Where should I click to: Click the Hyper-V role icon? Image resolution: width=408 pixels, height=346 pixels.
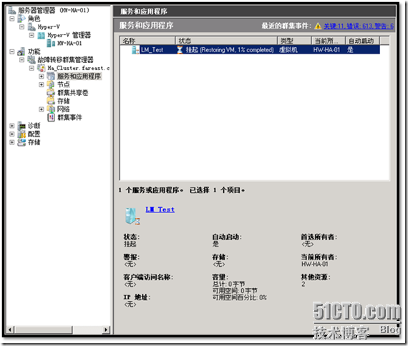coord(31,26)
